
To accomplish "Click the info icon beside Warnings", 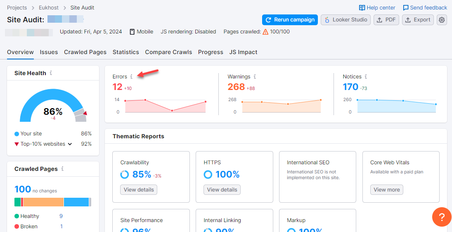I will pyautogui.click(x=255, y=76).
